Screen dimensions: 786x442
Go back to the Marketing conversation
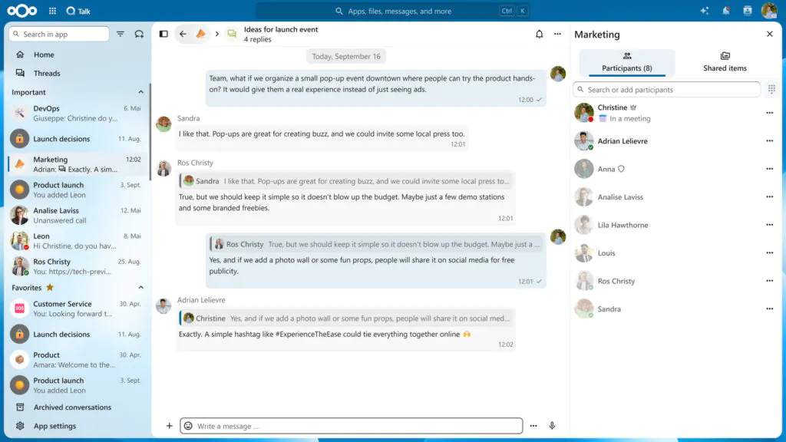(183, 34)
